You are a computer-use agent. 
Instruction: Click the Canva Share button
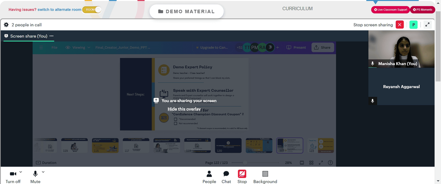point(323,48)
